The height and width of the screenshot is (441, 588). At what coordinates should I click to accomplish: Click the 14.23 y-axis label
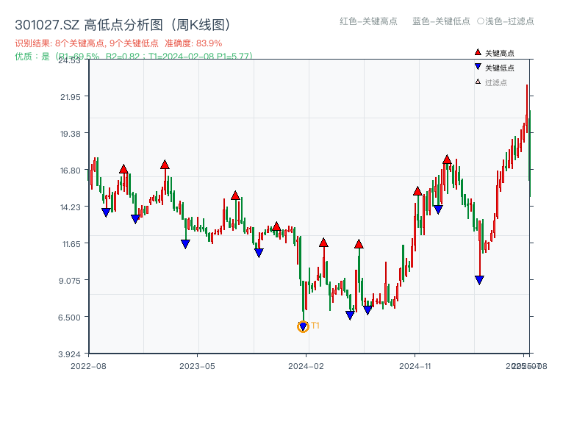[x=71, y=207]
